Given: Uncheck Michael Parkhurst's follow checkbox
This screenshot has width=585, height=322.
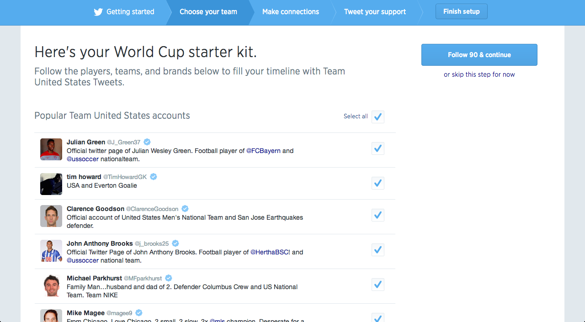Looking at the screenshot, I should [378, 285].
